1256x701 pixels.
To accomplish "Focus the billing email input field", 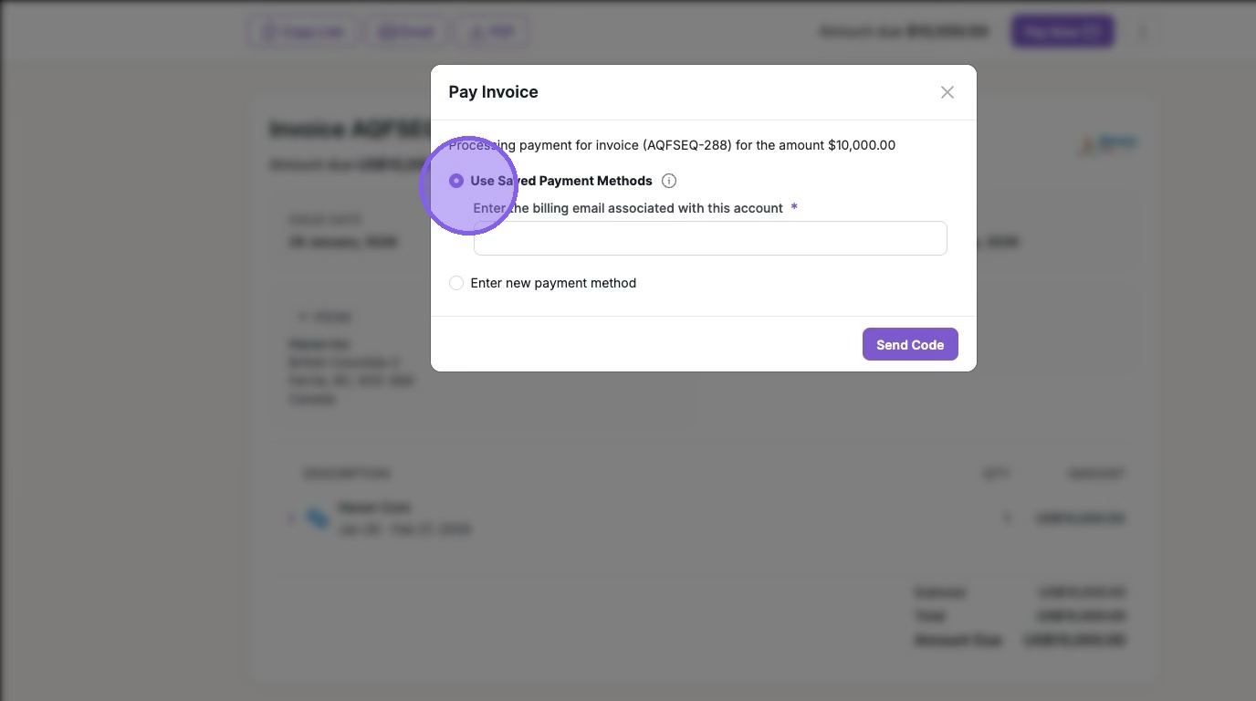I will [x=709, y=238].
